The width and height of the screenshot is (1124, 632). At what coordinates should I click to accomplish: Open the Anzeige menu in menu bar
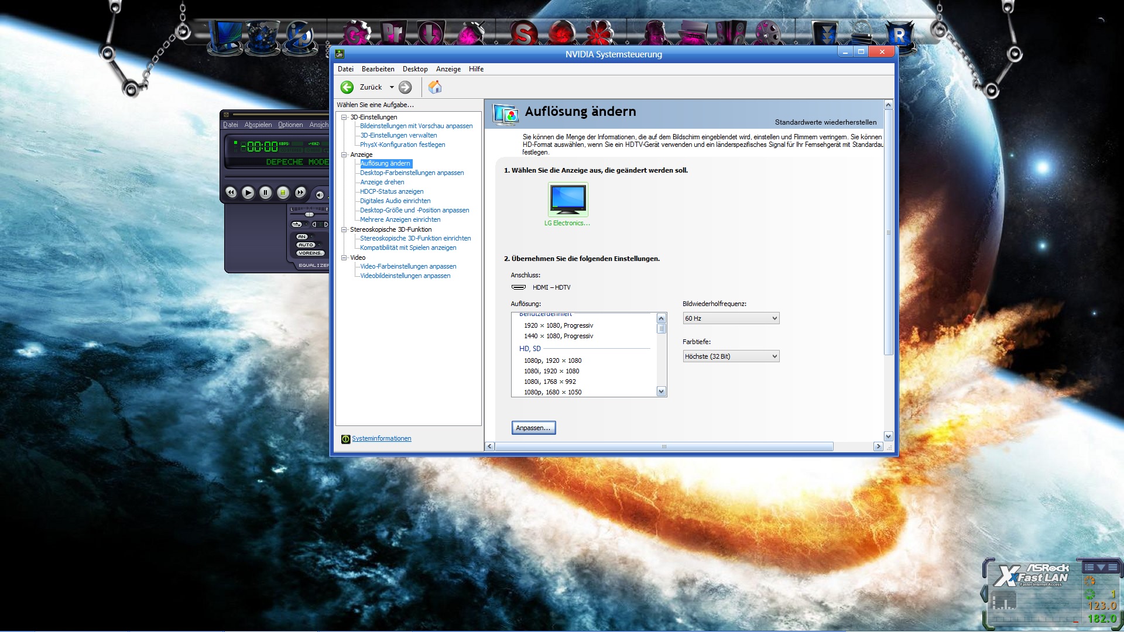point(448,69)
